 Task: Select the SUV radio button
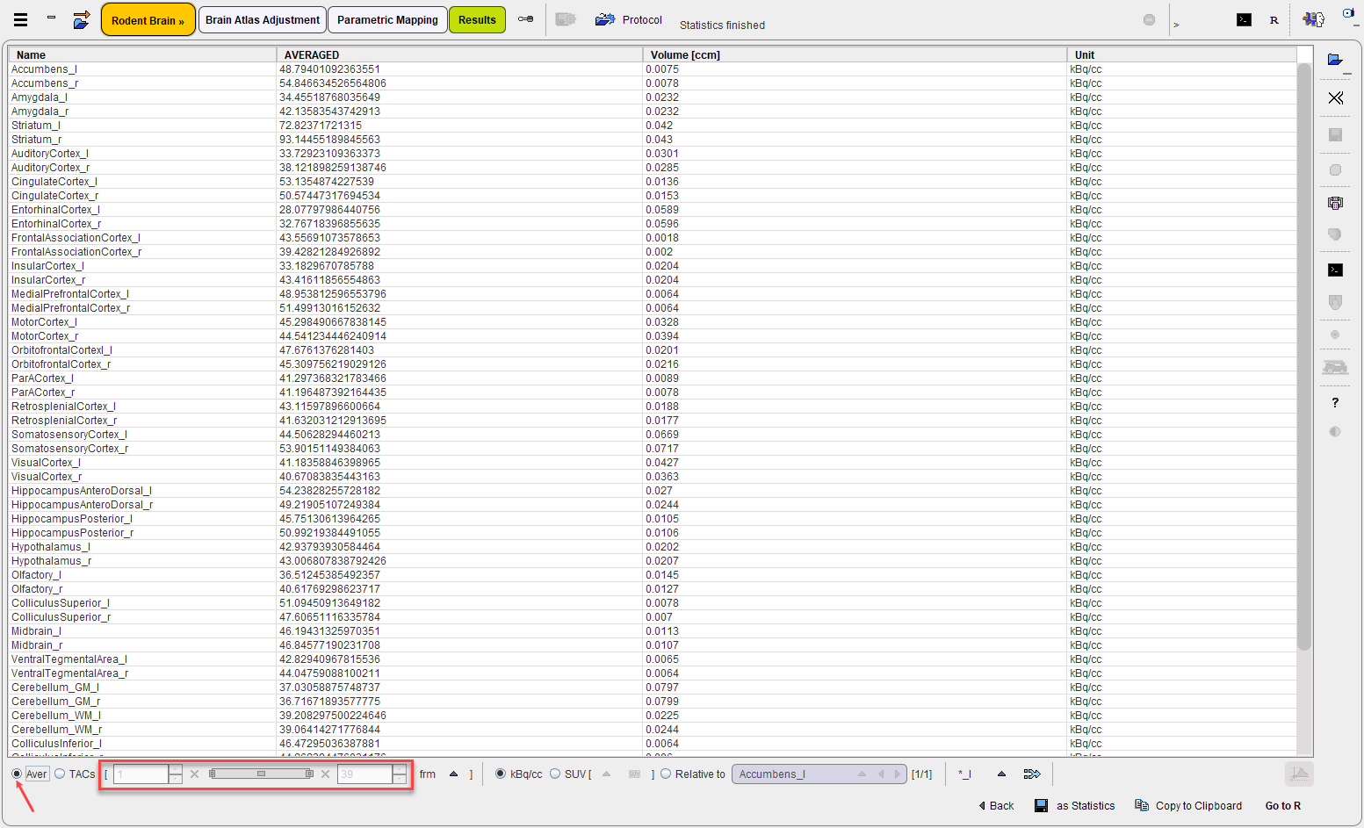[x=555, y=774]
